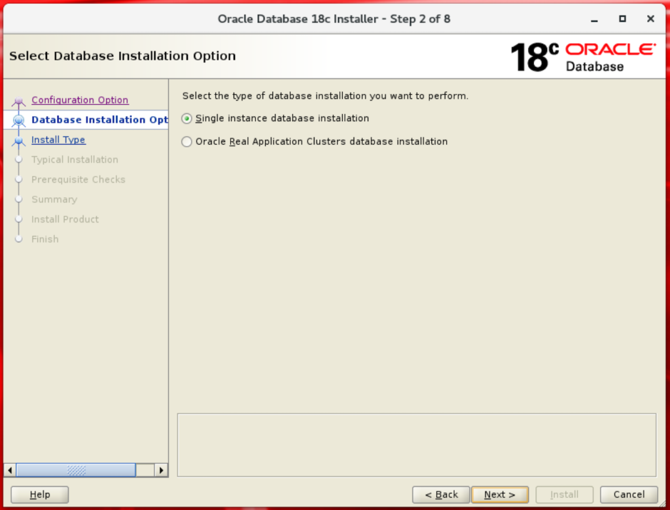
Task: Click the sidebar horizontal scrollbar thumb
Action: pos(76,470)
